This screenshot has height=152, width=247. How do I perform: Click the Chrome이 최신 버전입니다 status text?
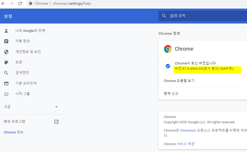[x=196, y=63]
